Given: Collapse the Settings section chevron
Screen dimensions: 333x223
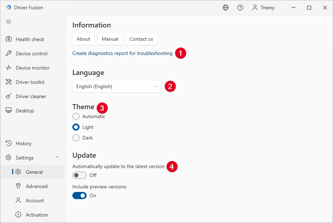Looking at the screenshot, I should (x=57, y=157).
